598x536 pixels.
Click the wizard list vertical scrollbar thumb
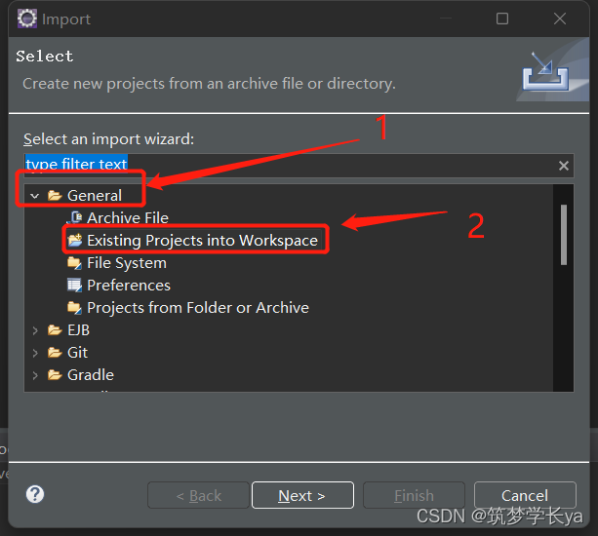[564, 235]
